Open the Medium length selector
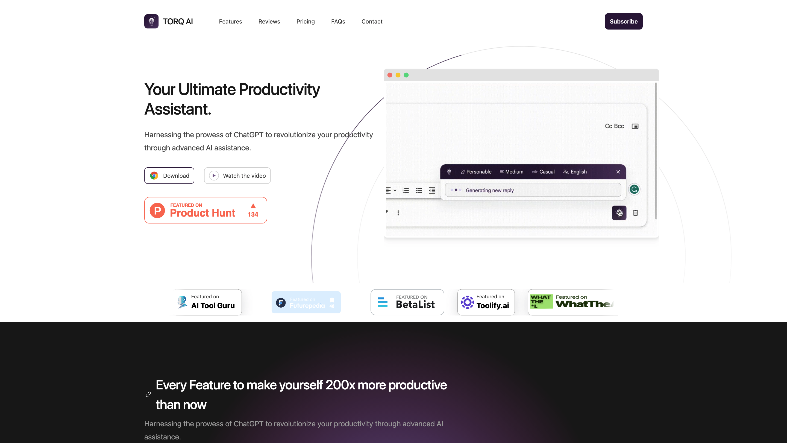Image resolution: width=787 pixels, height=443 pixels. pyautogui.click(x=512, y=172)
